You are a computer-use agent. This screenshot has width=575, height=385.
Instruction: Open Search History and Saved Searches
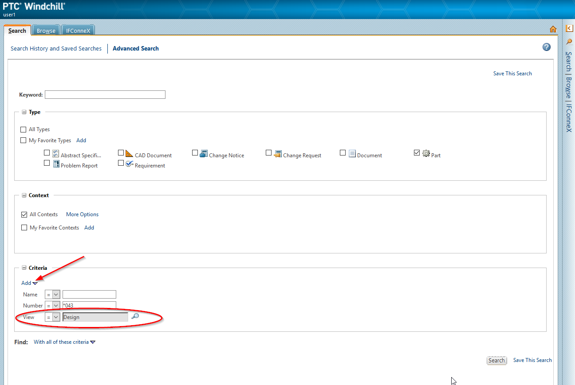tap(56, 49)
